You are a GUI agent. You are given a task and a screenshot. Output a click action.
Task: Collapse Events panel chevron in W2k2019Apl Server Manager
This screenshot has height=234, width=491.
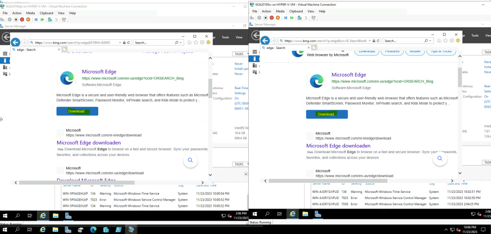(246, 174)
